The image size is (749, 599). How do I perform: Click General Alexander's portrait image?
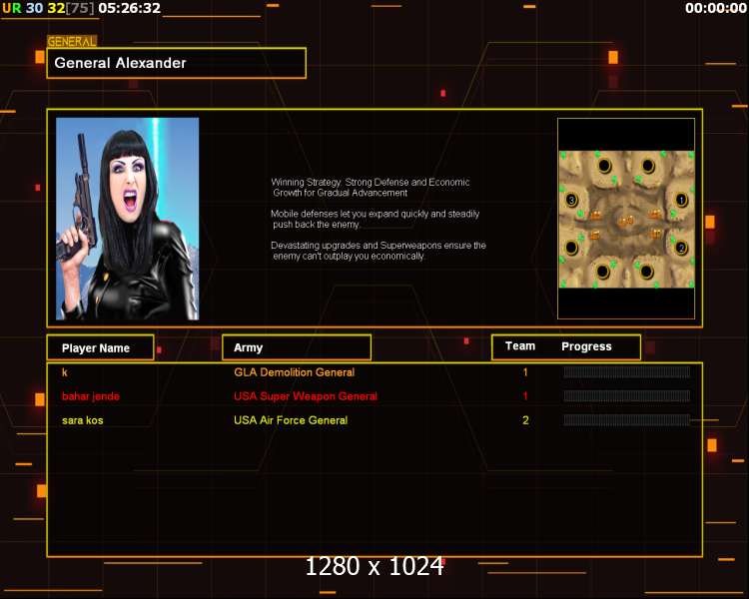tap(128, 219)
